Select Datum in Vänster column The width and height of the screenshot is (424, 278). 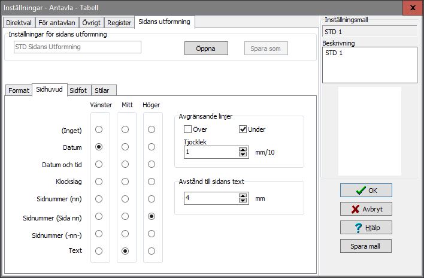click(x=99, y=147)
